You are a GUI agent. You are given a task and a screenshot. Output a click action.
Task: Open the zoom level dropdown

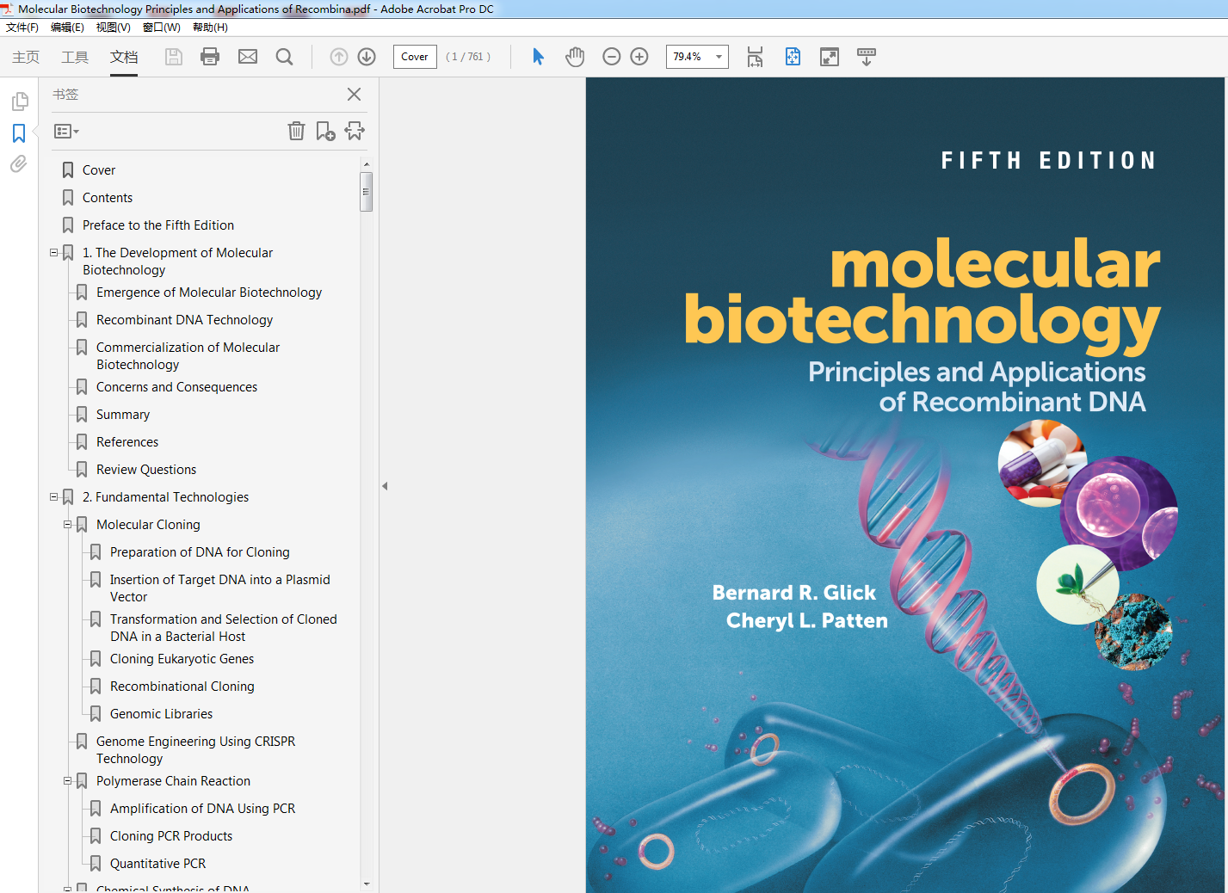pos(719,57)
